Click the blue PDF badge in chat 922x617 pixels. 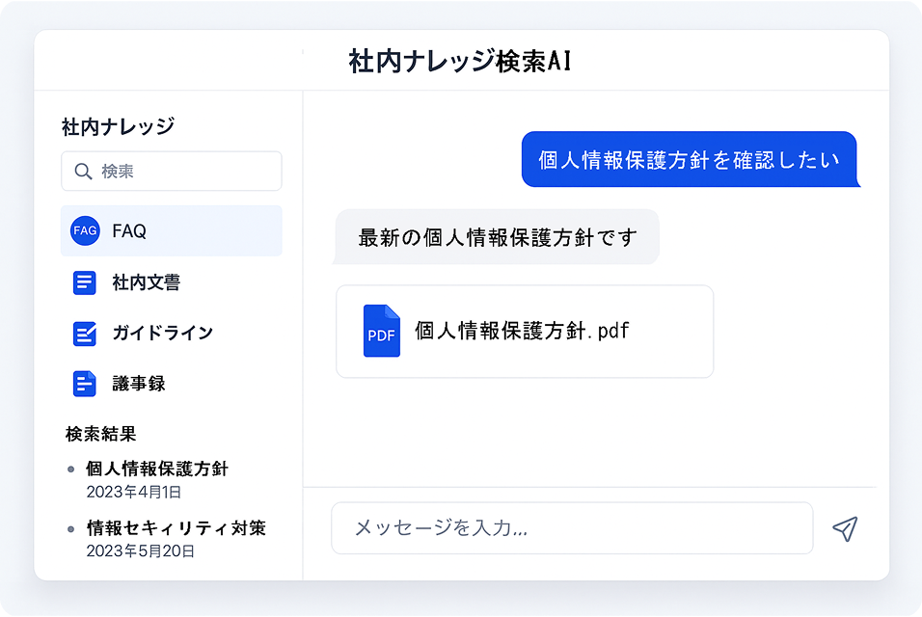point(382,331)
